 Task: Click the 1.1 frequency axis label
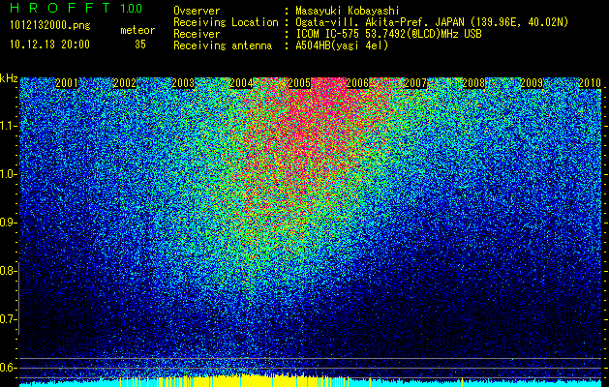click(x=7, y=126)
